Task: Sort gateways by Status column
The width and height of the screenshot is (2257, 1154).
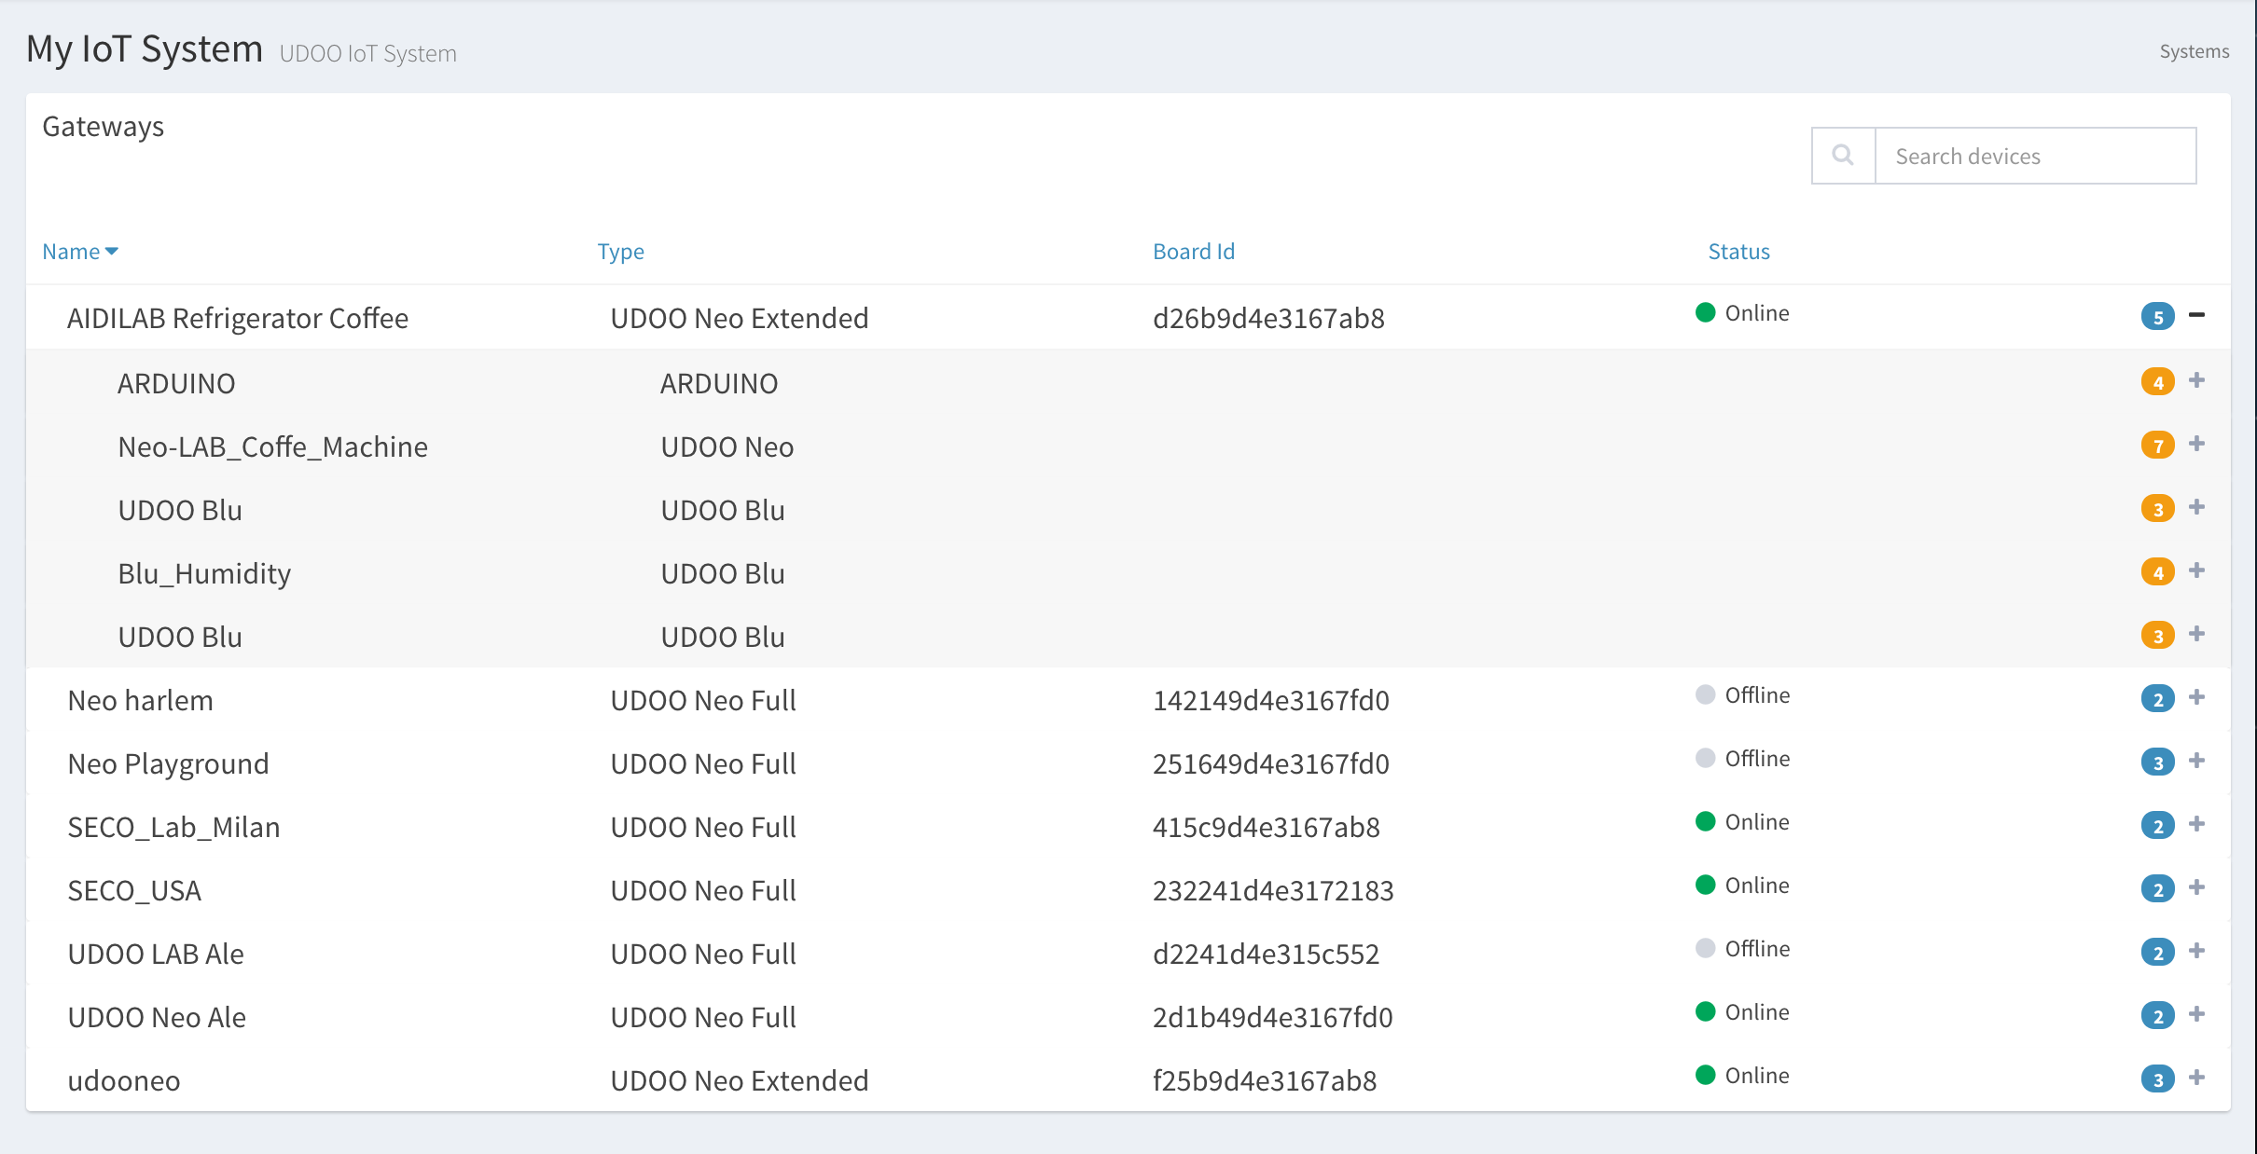Action: pyautogui.click(x=1738, y=252)
